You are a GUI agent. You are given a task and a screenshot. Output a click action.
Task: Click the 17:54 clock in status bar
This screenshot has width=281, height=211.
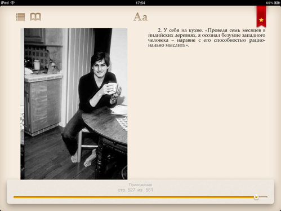[140, 3]
